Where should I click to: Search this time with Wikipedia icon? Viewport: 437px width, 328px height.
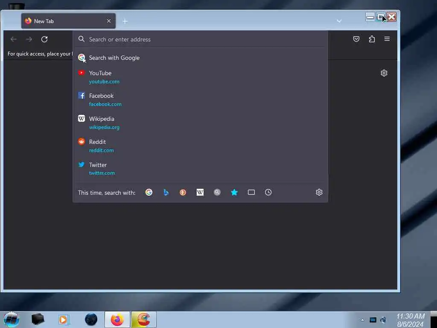click(x=200, y=192)
